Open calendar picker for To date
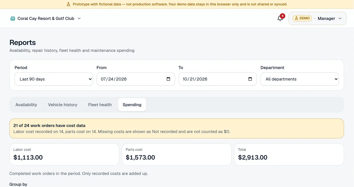Screen dimensions: 354x187 (x=250, y=79)
